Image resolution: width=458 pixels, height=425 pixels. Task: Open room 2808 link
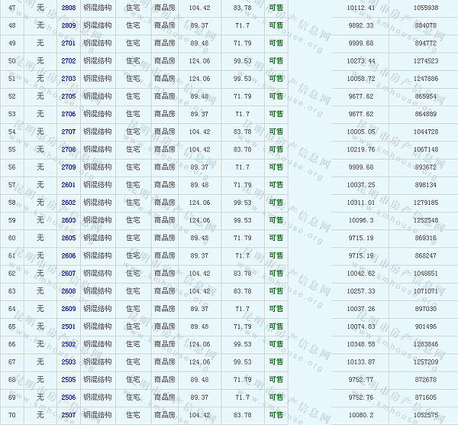(68, 8)
